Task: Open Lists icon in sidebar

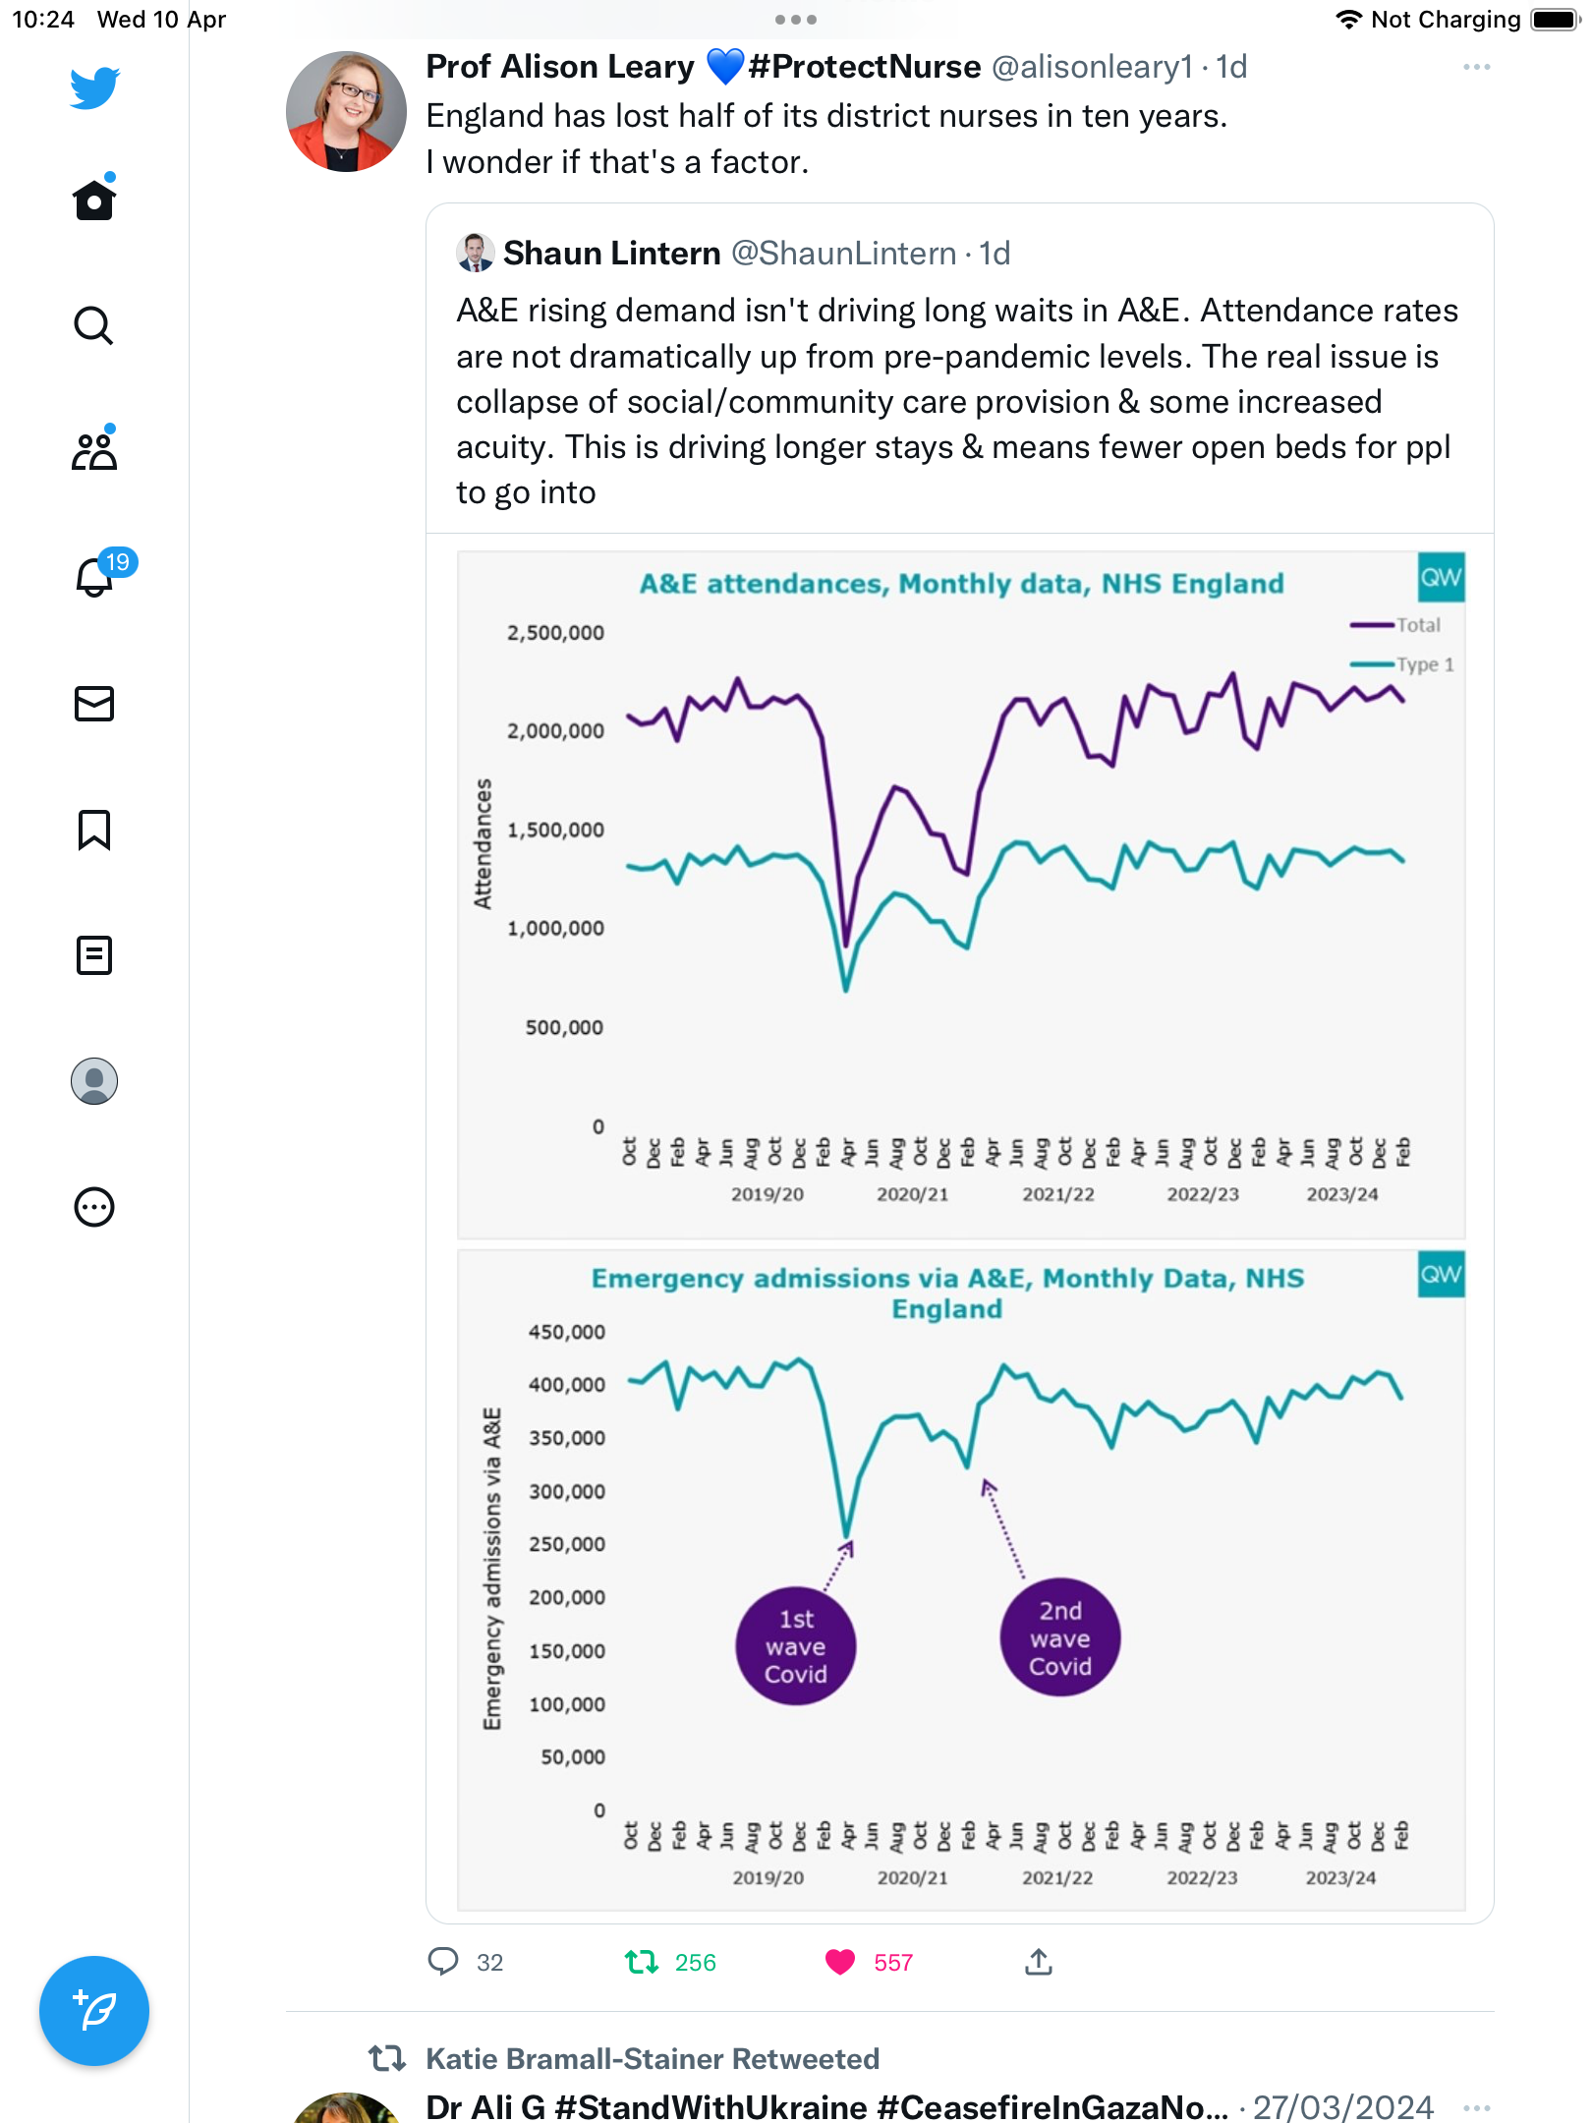Action: [94, 955]
